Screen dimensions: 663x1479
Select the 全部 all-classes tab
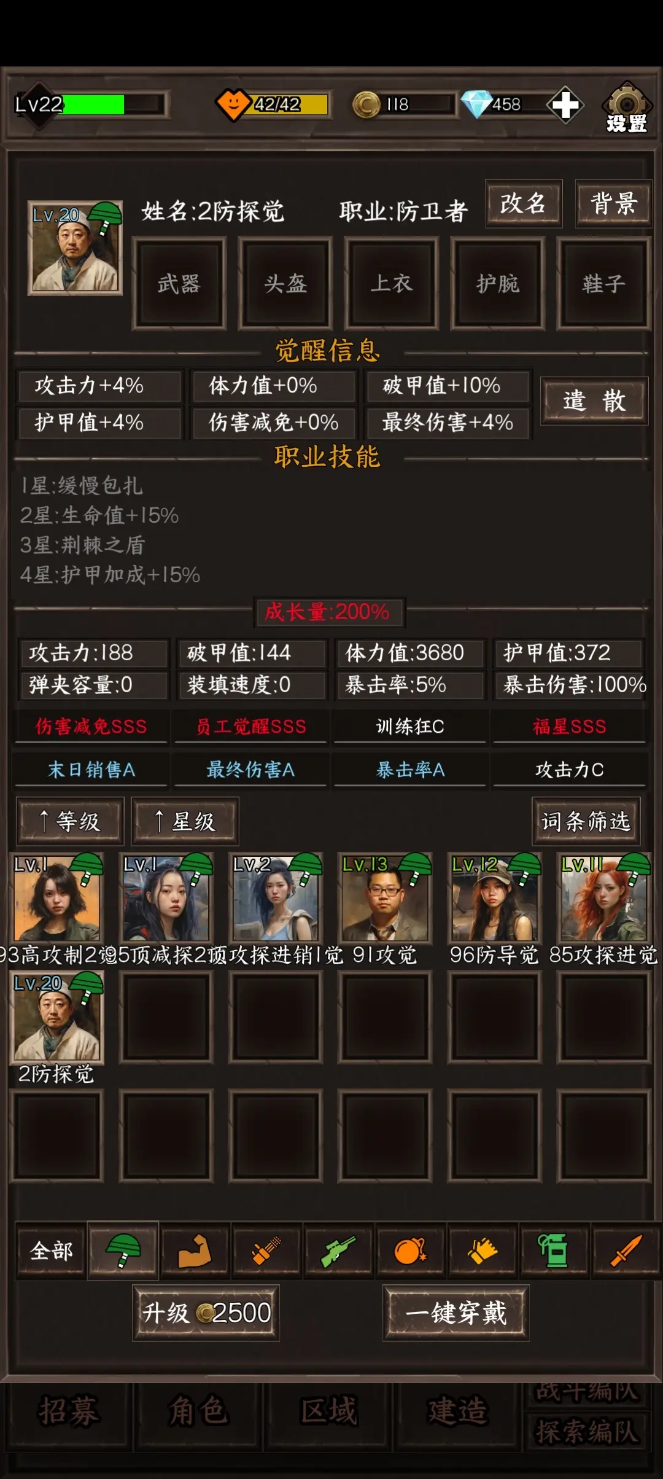point(51,1251)
